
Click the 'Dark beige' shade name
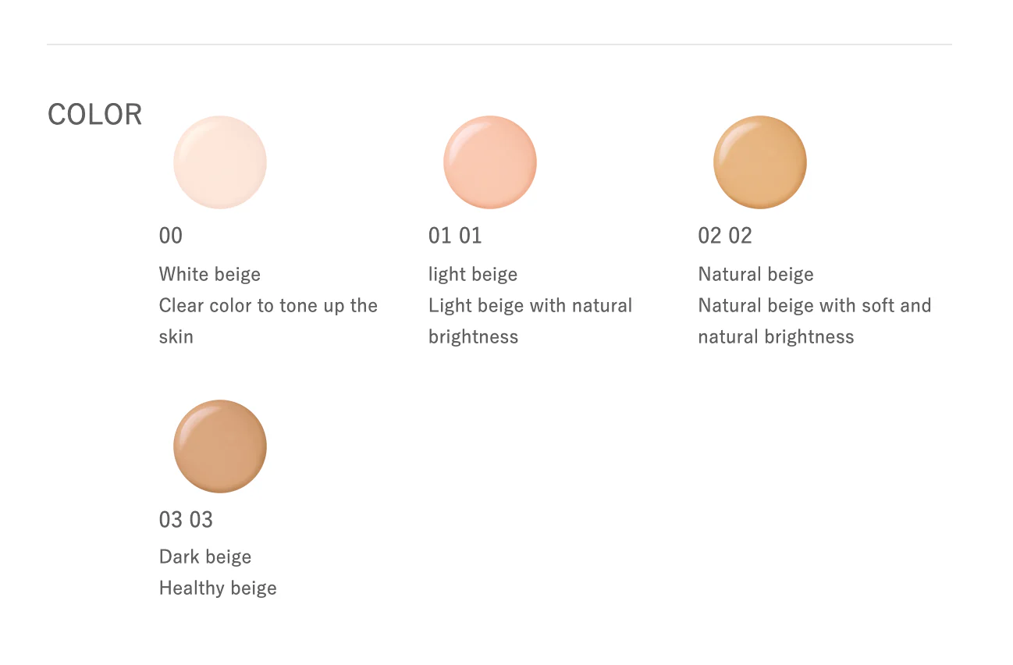pos(205,557)
